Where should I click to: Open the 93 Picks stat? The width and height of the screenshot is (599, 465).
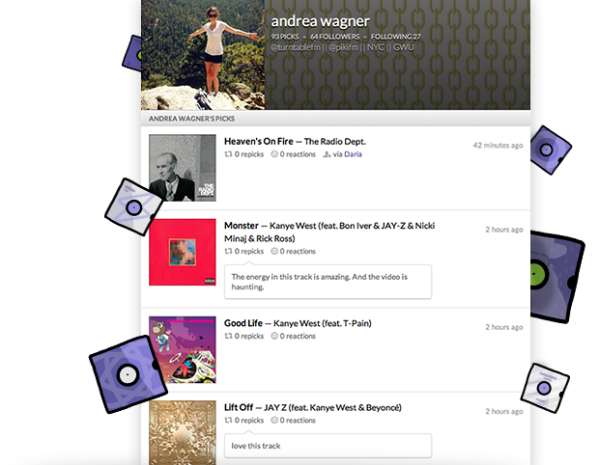285,37
